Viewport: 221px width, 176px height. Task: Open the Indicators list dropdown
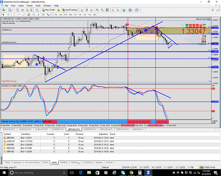point(124,10)
